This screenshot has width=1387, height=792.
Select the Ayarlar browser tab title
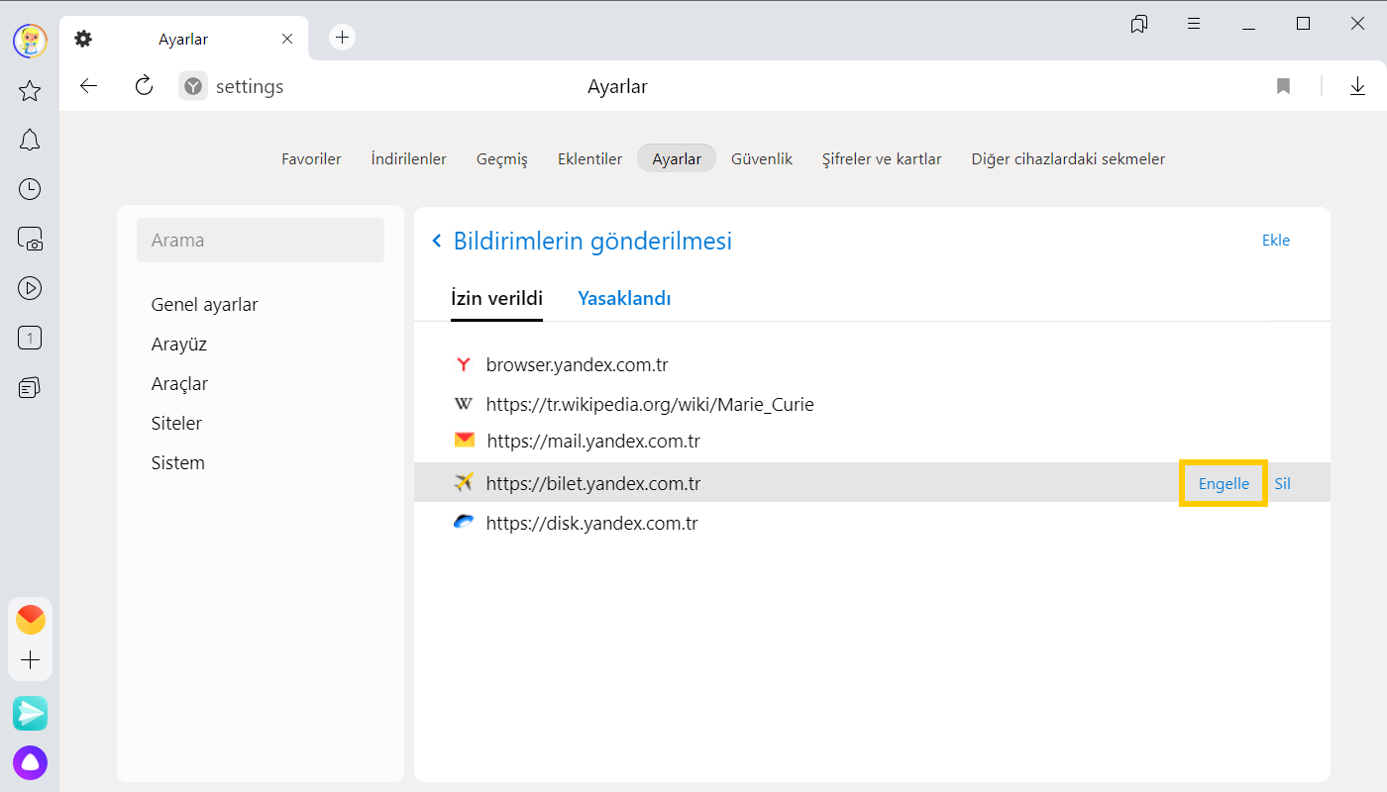point(183,40)
